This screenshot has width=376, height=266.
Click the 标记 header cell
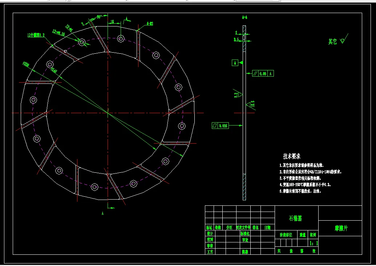point(209,228)
